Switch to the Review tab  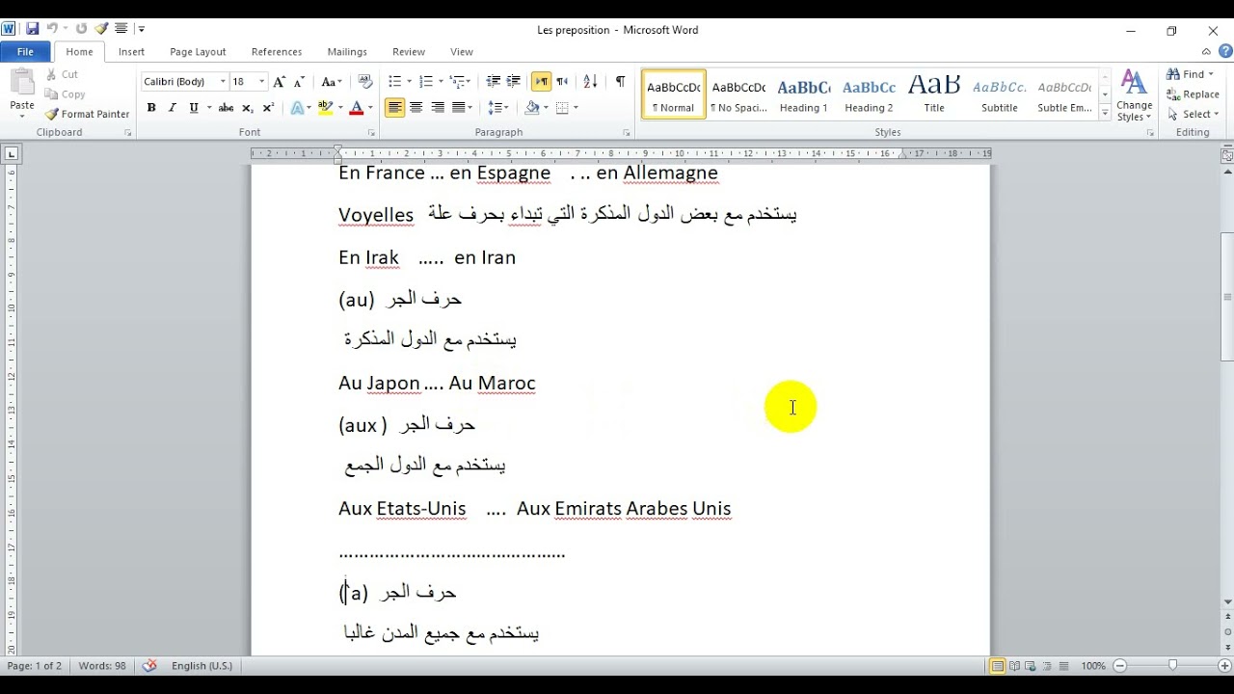409,52
